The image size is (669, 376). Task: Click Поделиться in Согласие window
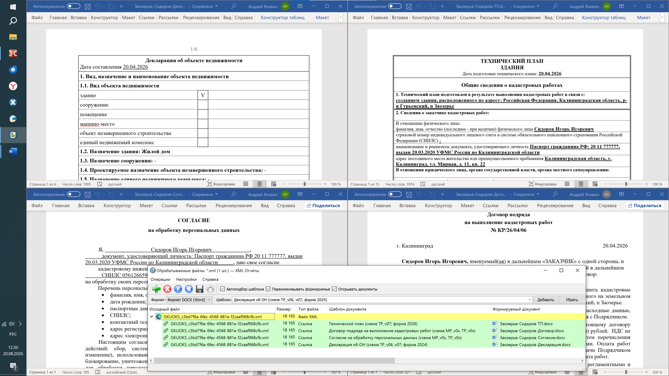(324, 205)
